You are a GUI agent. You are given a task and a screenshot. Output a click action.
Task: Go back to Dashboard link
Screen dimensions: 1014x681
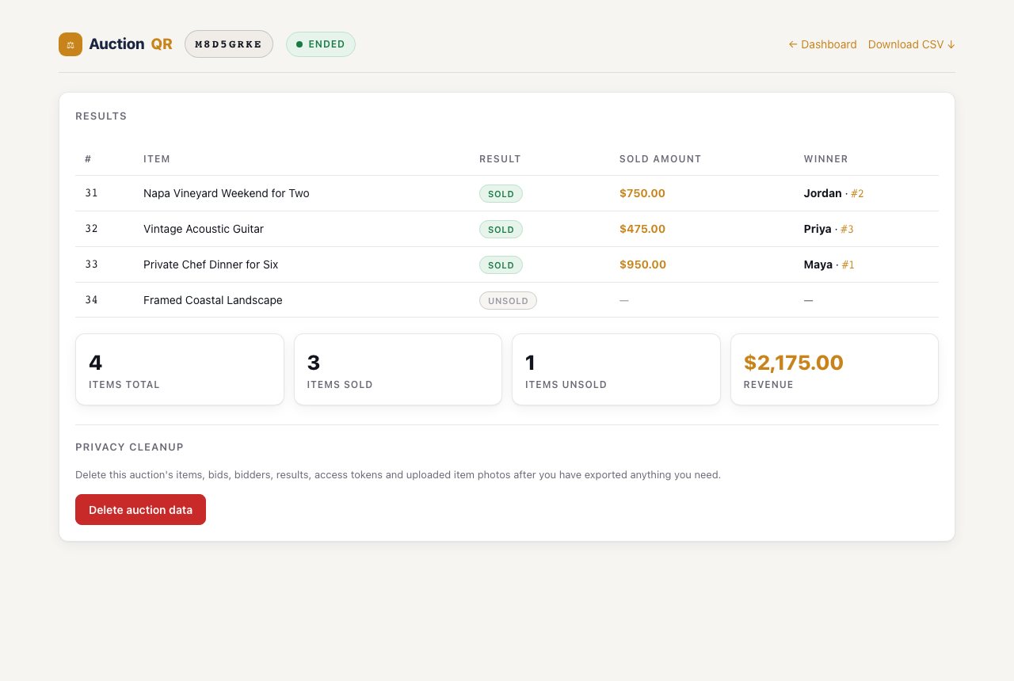click(822, 44)
